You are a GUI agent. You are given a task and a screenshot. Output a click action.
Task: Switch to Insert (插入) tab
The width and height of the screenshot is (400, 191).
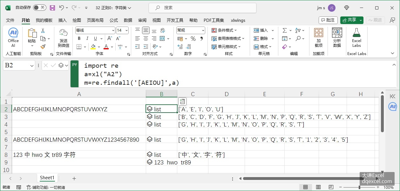(x=63, y=20)
